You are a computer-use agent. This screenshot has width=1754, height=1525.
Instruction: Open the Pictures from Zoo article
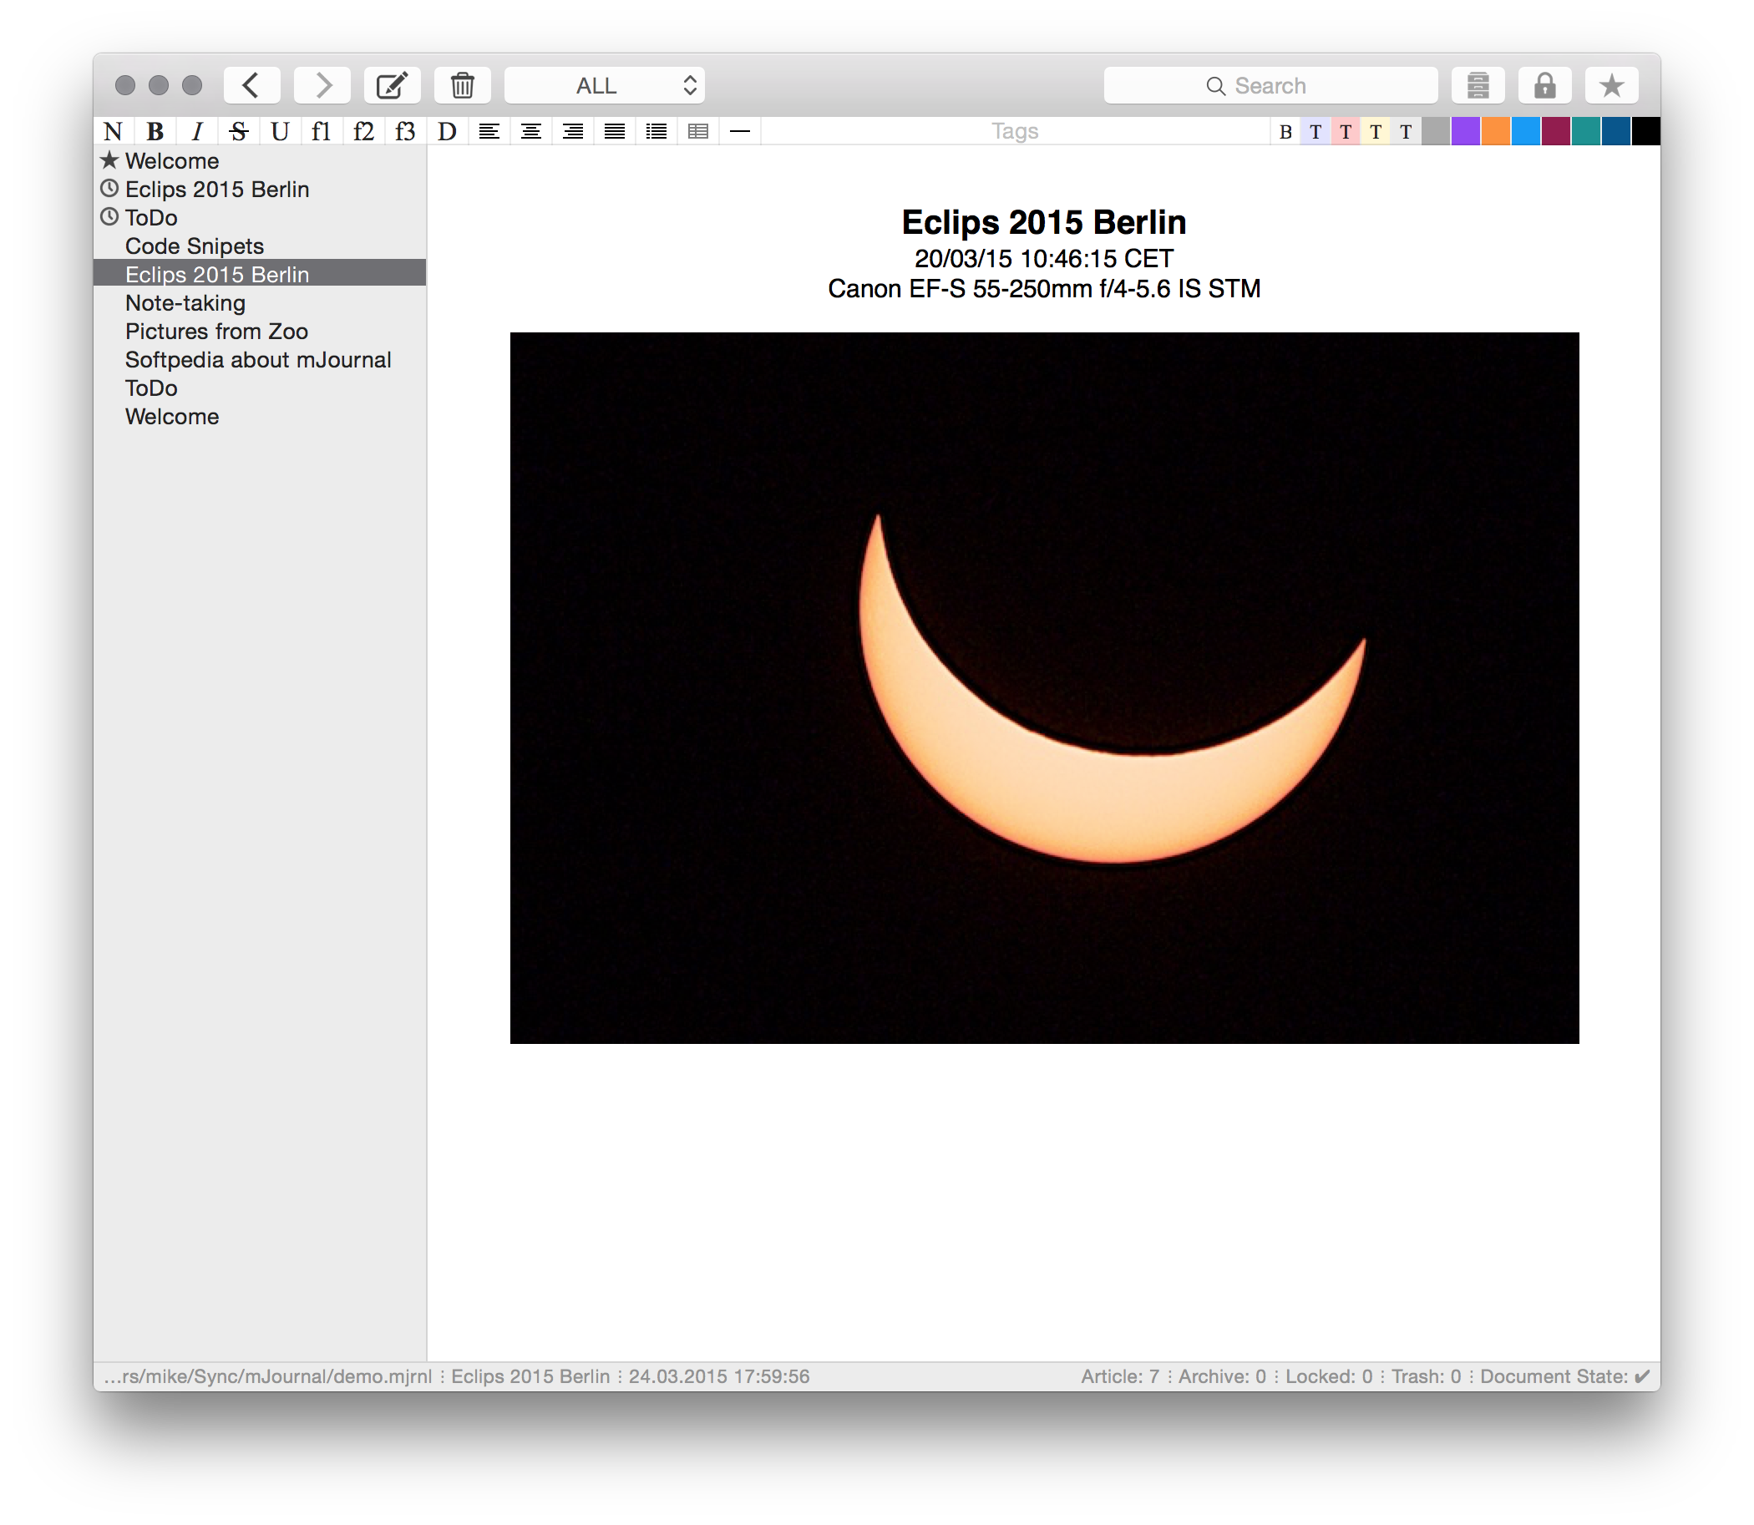[x=216, y=331]
